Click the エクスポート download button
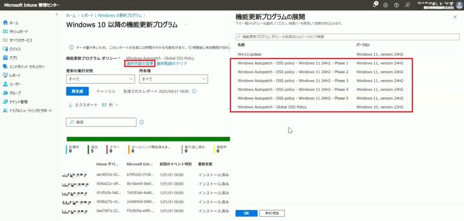This screenshot has width=464, height=221. click(83, 105)
